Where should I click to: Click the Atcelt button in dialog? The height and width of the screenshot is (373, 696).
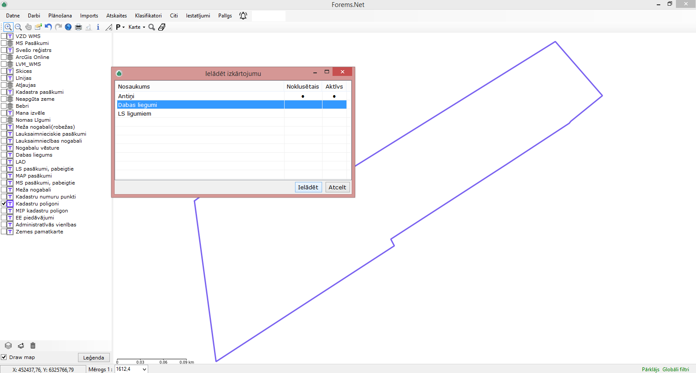point(337,188)
